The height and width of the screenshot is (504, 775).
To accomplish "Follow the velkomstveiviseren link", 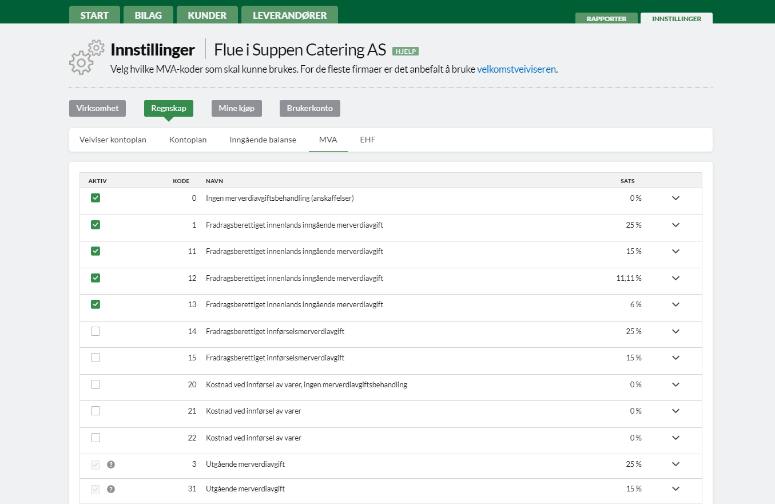I will click(516, 69).
